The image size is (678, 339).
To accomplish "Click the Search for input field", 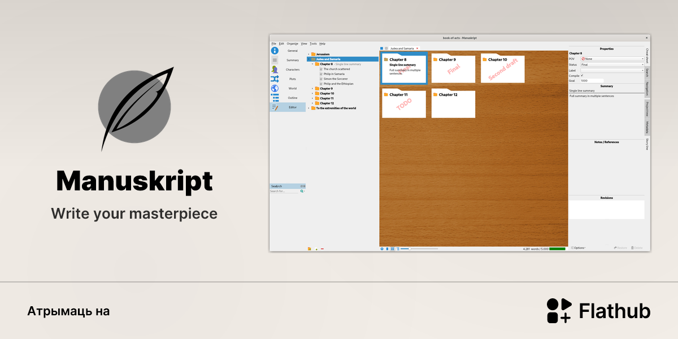I will pyautogui.click(x=284, y=191).
